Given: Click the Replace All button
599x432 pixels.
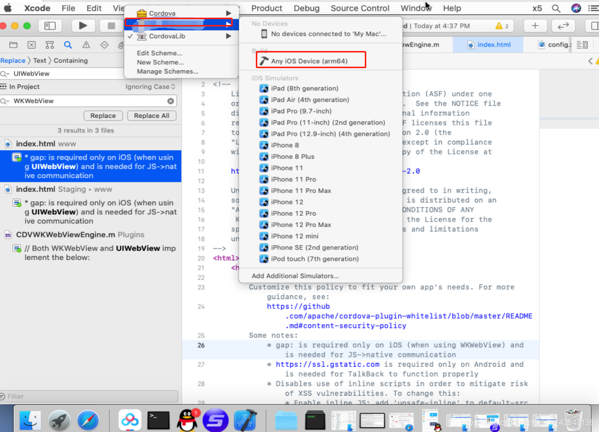Looking at the screenshot, I should [151, 116].
